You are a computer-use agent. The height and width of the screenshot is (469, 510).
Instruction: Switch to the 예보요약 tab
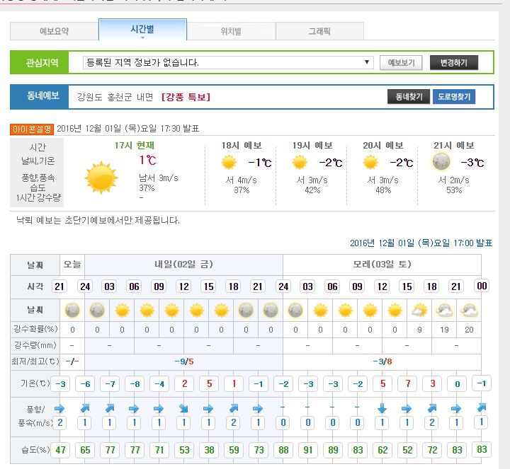click(54, 31)
